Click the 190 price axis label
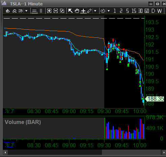The height and width of the screenshot is (157, 166). click(150, 74)
